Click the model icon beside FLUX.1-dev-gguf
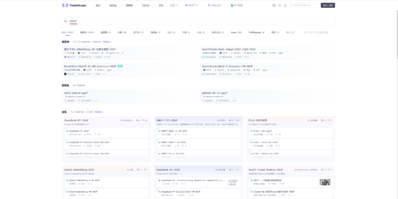Viewport: 398px width, 199px height. pyautogui.click(x=252, y=131)
